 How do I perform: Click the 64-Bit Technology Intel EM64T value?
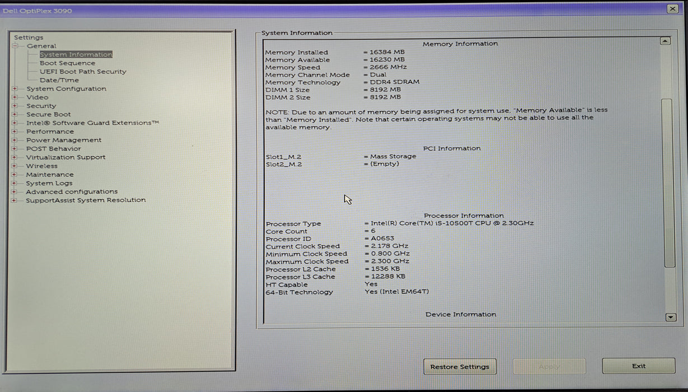397,292
